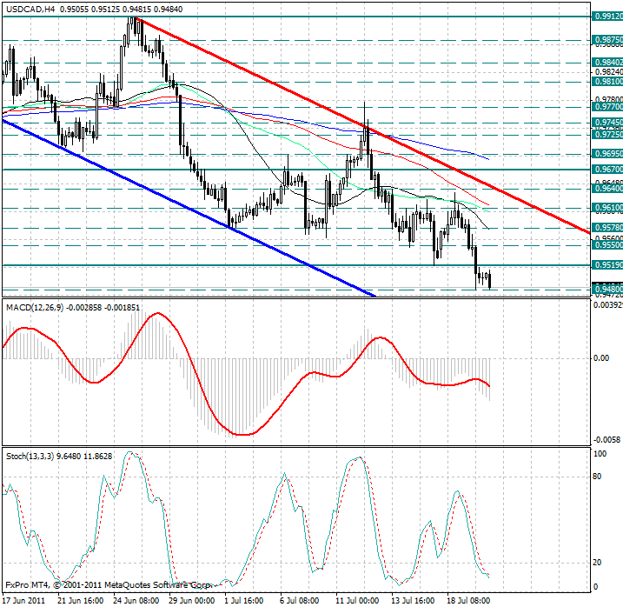Viewport: 623px width, 607px height.
Task: Click the 18 Jul 08:00 date label
Action: point(468,600)
